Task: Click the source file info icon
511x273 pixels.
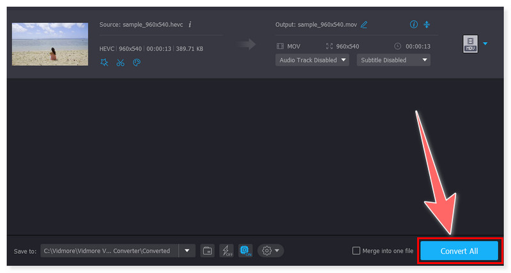Action: pos(190,25)
